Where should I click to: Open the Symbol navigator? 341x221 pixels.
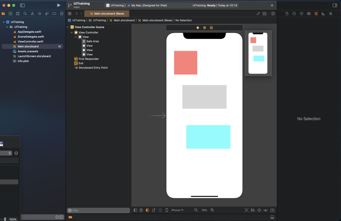click(x=18, y=13)
